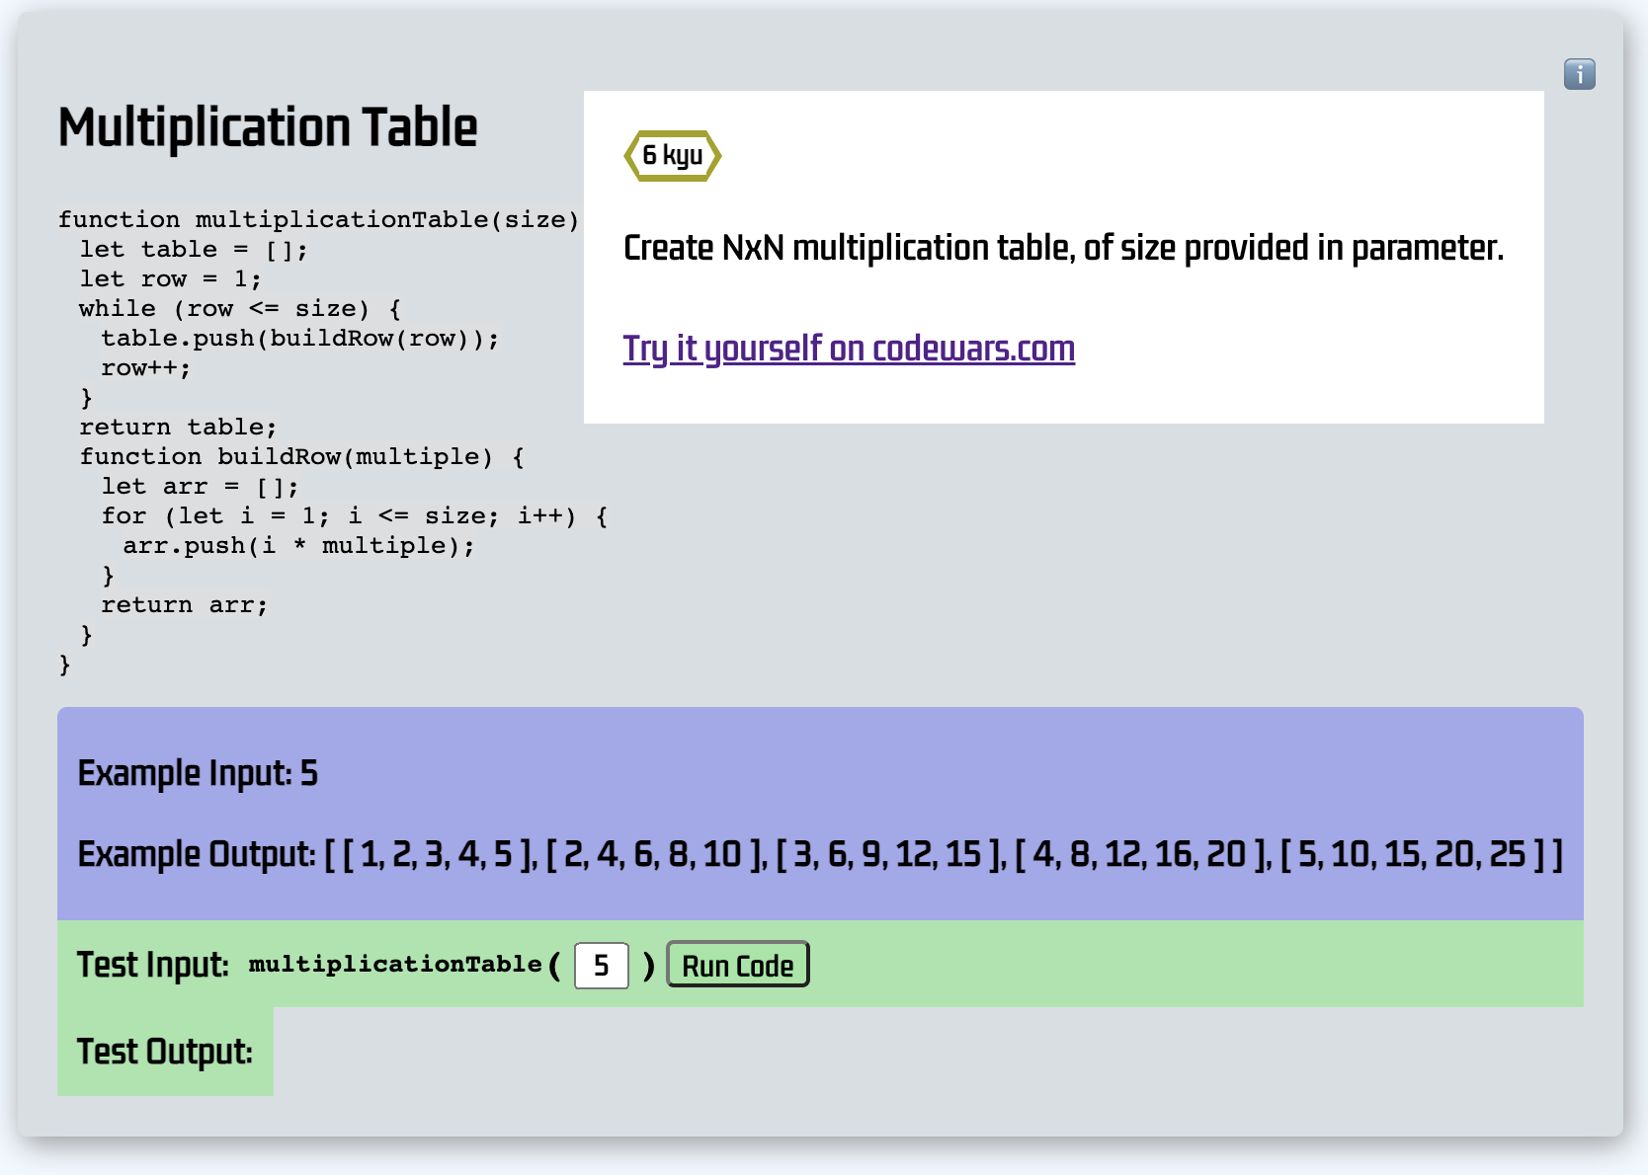Click the table.push(buildRow(row)) code line
This screenshot has width=1648, height=1175.
tap(300, 339)
